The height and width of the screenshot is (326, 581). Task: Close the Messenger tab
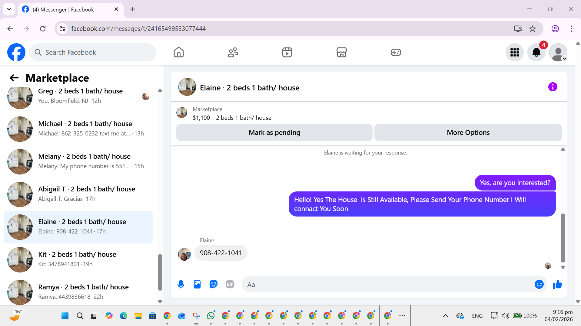pos(116,9)
